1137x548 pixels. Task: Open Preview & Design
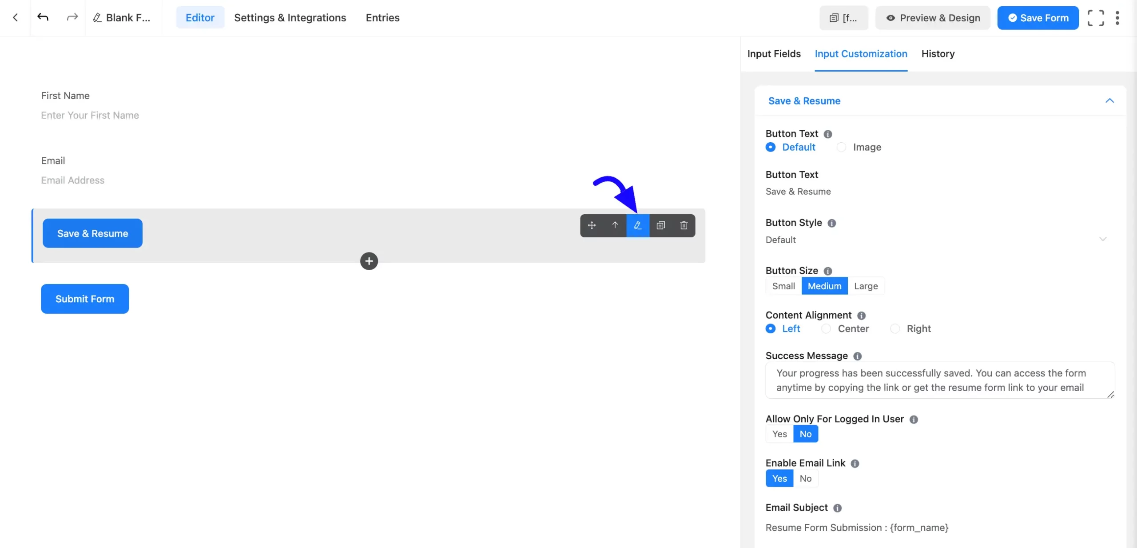(933, 18)
